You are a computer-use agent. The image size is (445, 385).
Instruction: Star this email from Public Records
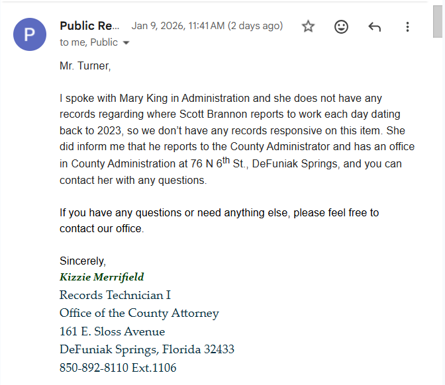(x=308, y=26)
